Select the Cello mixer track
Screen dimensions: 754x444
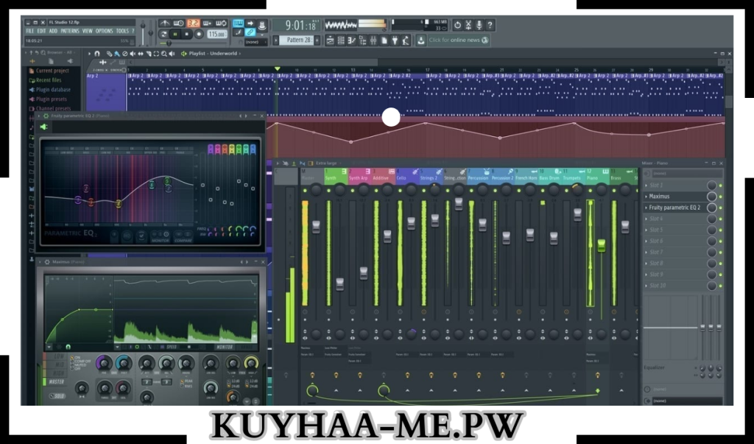coord(406,175)
